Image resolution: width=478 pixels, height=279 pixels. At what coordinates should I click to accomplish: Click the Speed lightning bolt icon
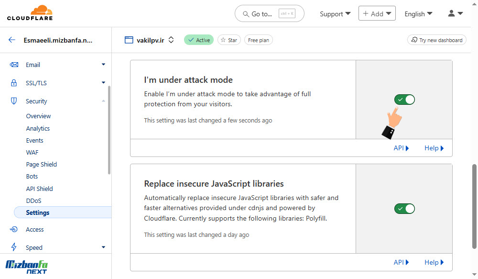[x=14, y=247]
